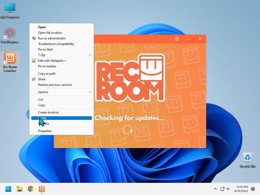Select the Rec Room Launcher desktop shortcut
Image resolution: width=260 pixels, height=195 pixels.
(x=10, y=62)
